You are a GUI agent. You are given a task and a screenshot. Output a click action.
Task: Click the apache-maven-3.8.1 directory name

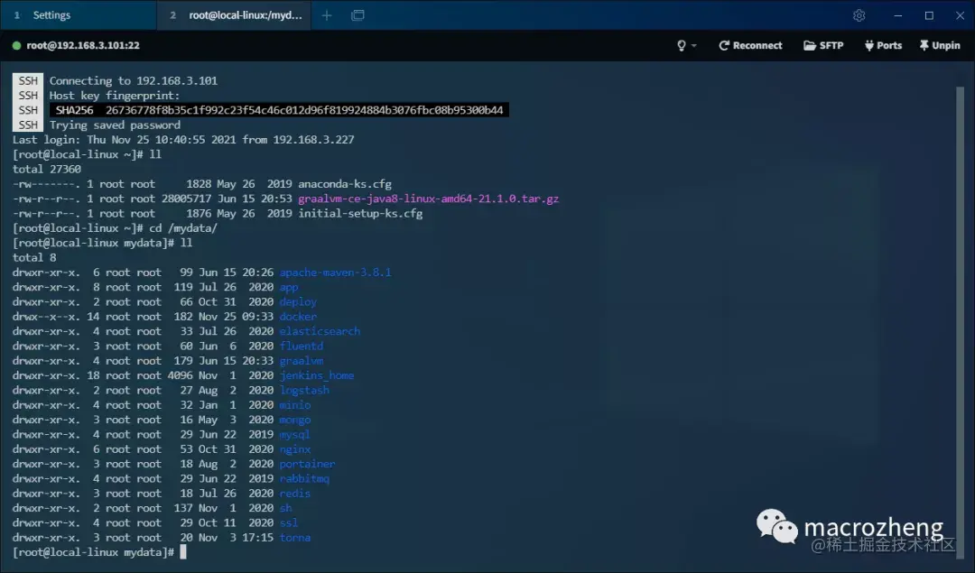coord(334,272)
